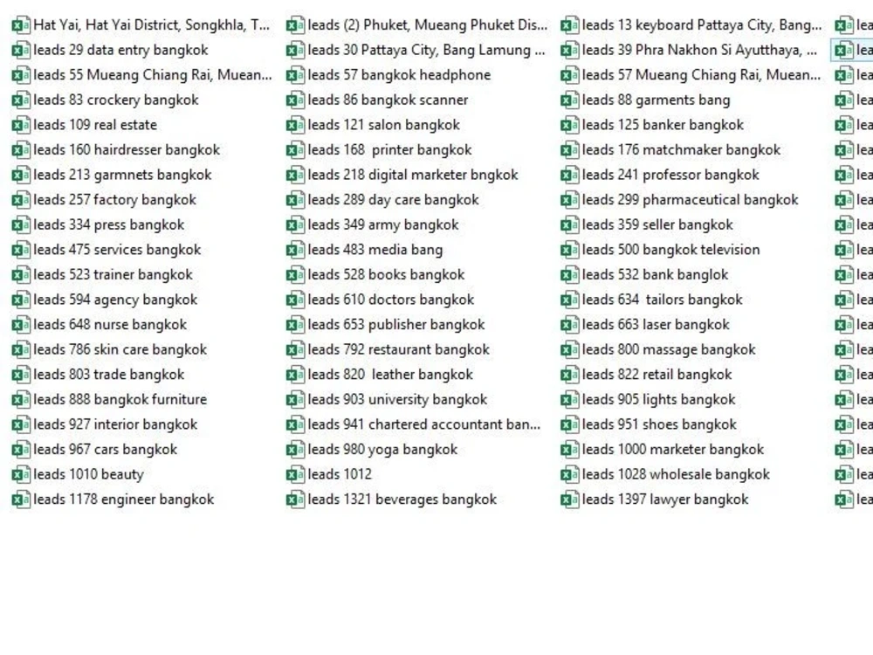Click the file icon for 'leads 888 bangkok furniture'

pyautogui.click(x=21, y=400)
